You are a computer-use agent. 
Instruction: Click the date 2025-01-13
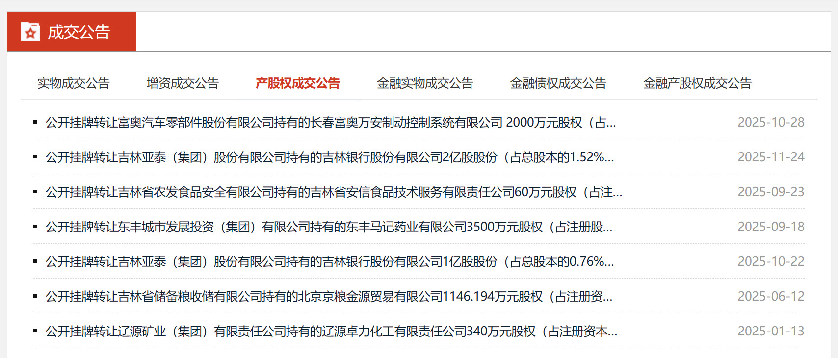coord(771,331)
